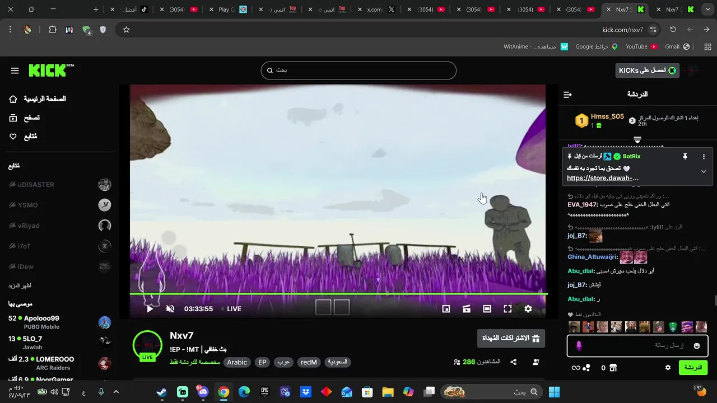Click EVA_1947 username in chat
Image resolution: width=717 pixels, height=403 pixels.
[x=582, y=205]
